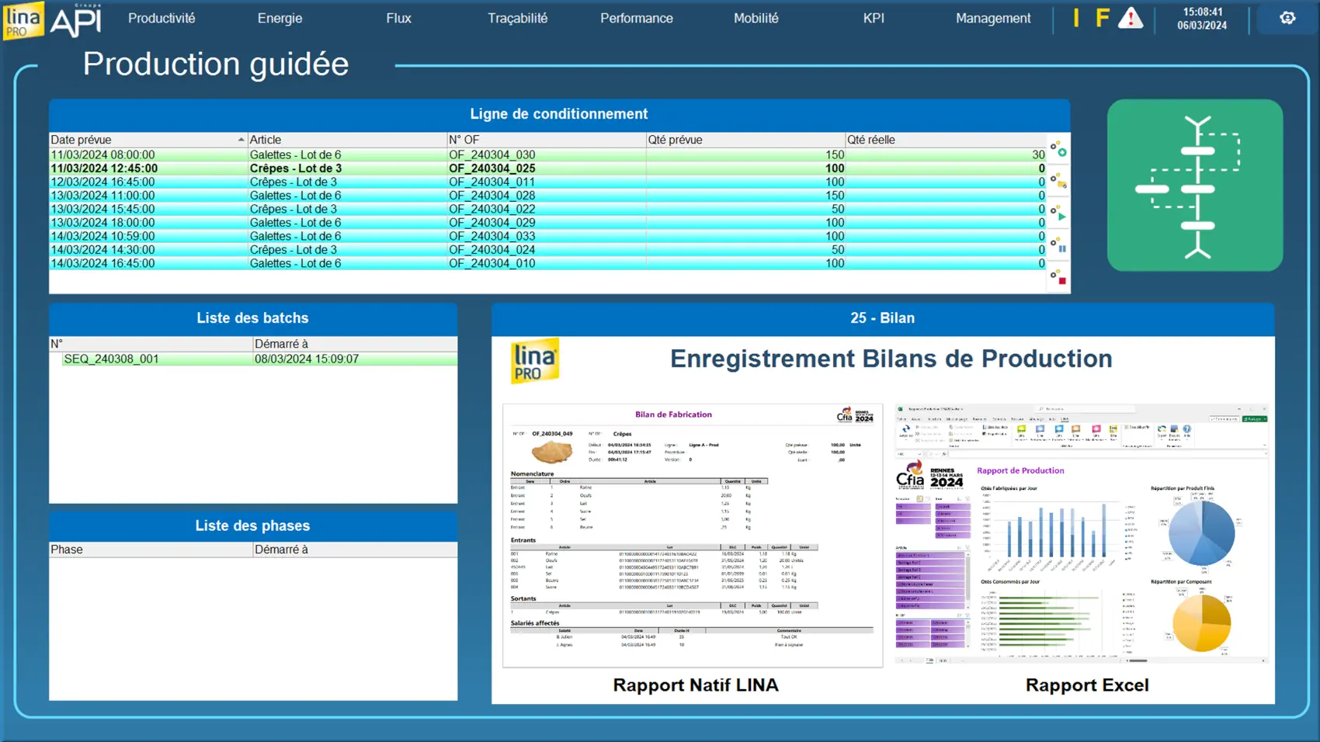This screenshot has width=1320, height=742.
Task: Open the Traçabilité menu
Action: tap(517, 19)
